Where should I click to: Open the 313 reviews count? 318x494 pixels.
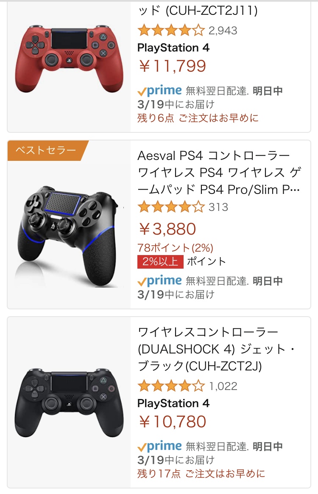coord(218,207)
